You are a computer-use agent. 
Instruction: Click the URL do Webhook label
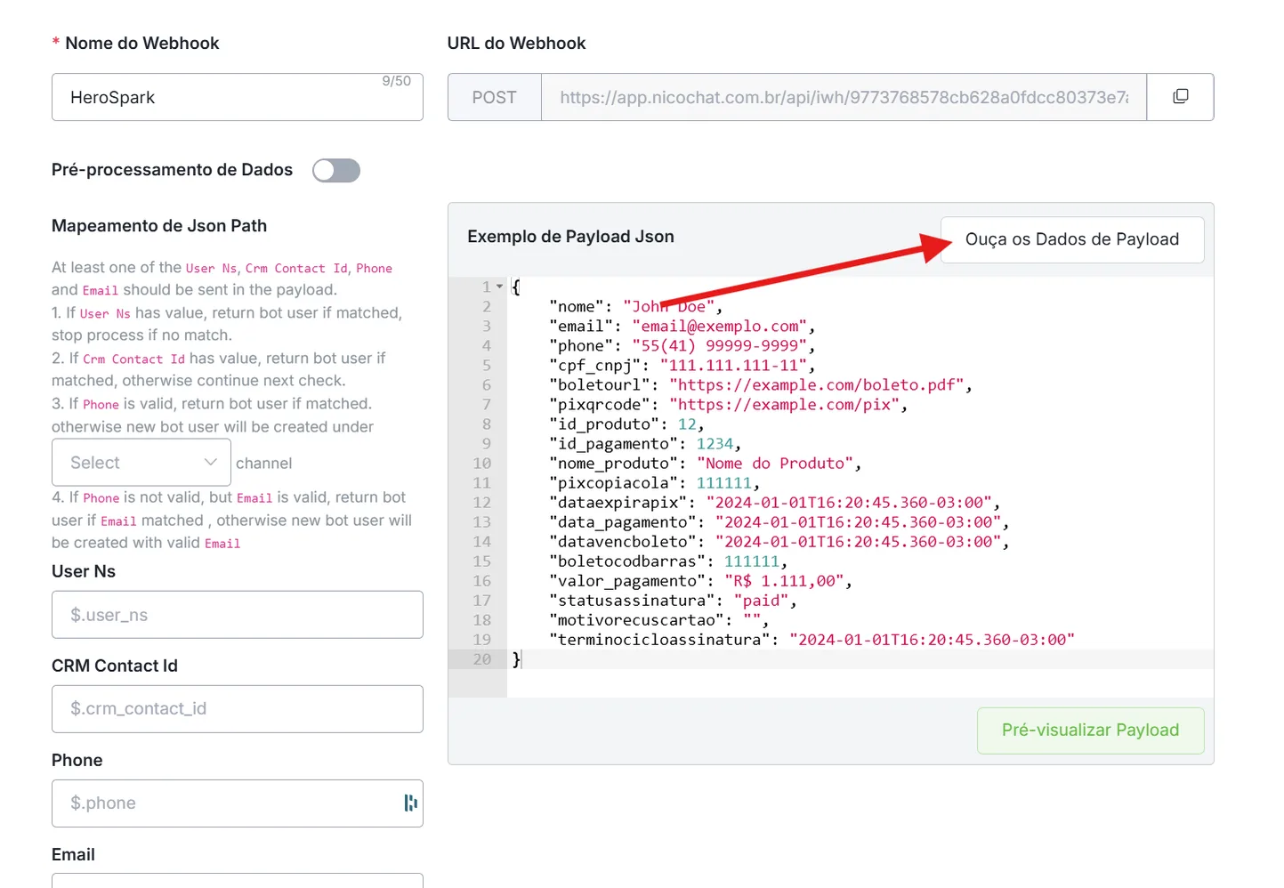[516, 44]
